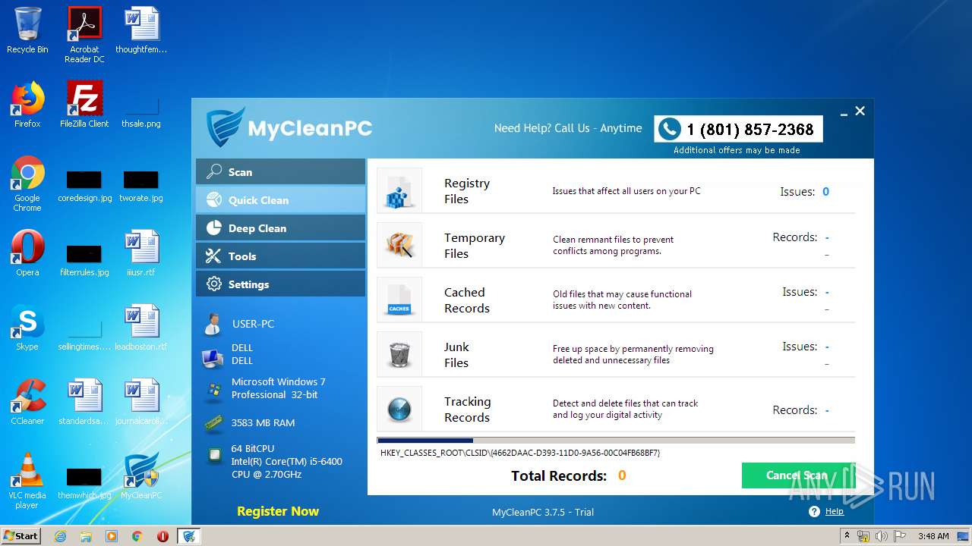Show hidden system tray icons
This screenshot has width=972, height=546.
click(x=847, y=536)
